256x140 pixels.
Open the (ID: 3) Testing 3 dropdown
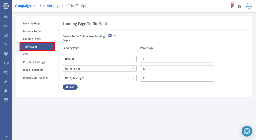coord(99,78)
